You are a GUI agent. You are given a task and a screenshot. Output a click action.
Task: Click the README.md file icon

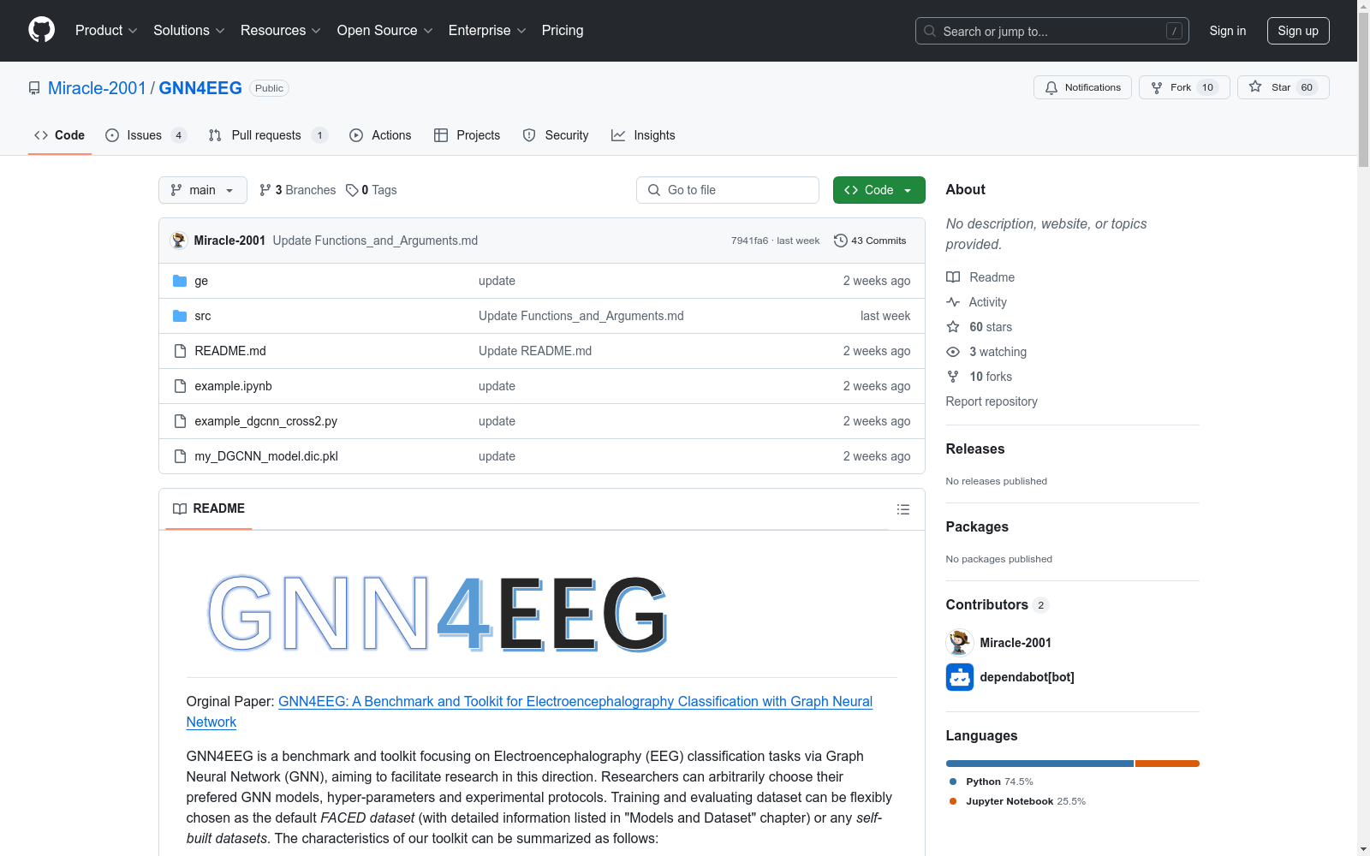(180, 351)
